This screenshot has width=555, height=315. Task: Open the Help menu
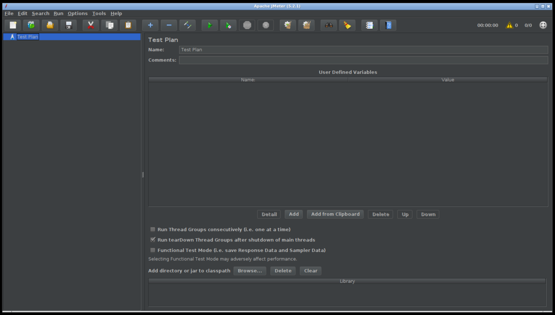[116, 13]
